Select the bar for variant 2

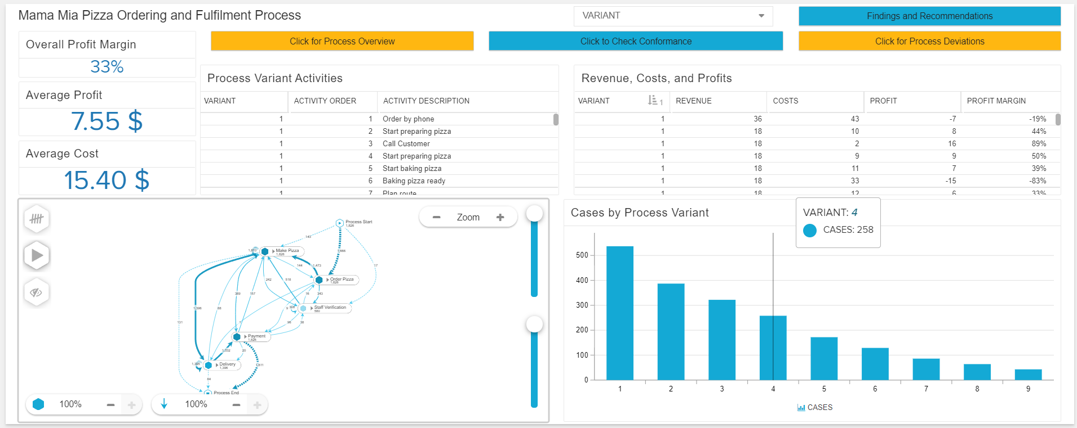point(671,332)
